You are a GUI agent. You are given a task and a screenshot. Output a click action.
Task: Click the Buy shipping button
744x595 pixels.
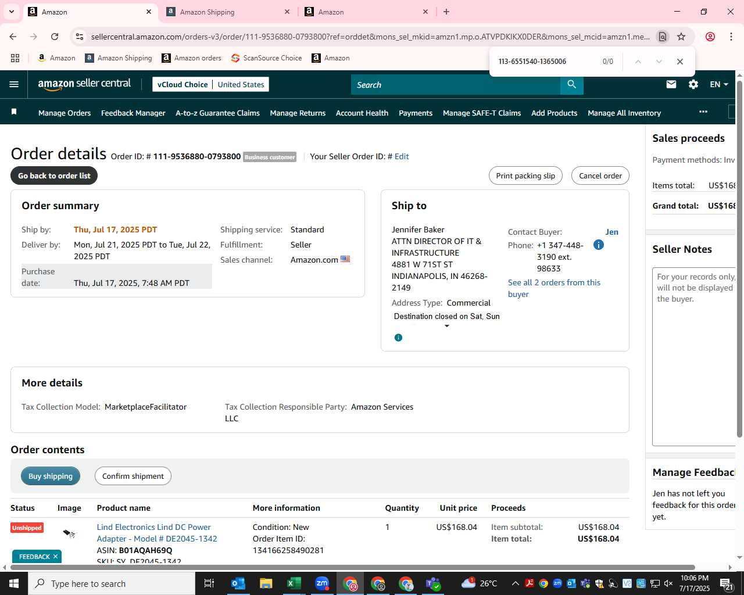51,476
